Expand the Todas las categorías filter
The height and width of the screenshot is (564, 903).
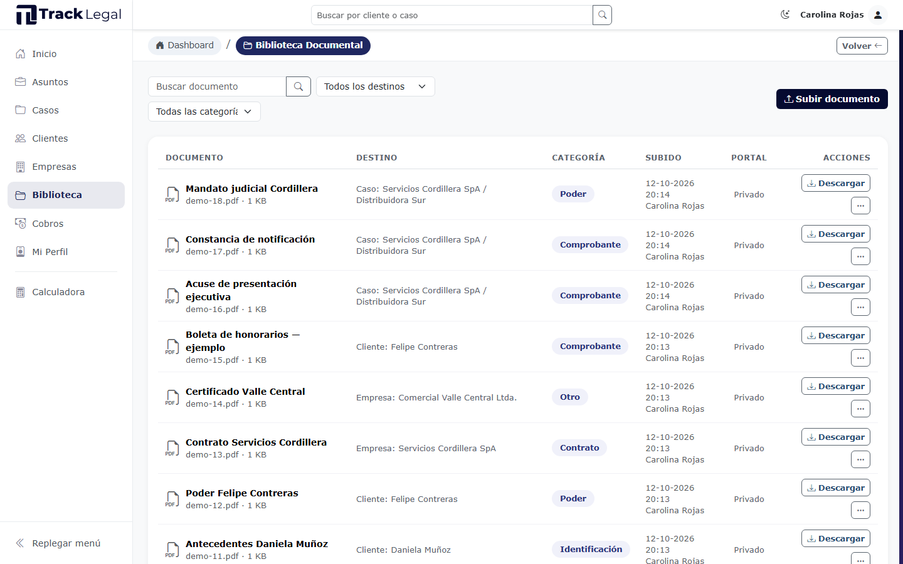(x=204, y=112)
